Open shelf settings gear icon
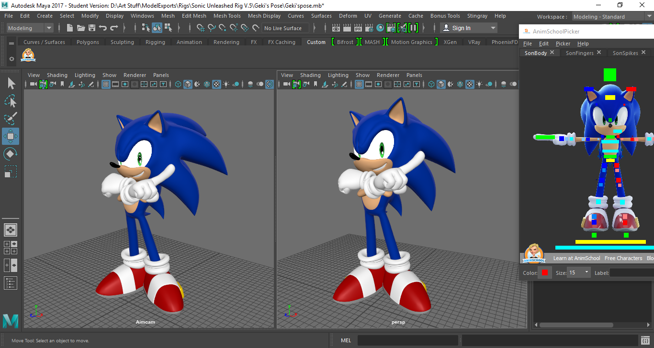 11,59
